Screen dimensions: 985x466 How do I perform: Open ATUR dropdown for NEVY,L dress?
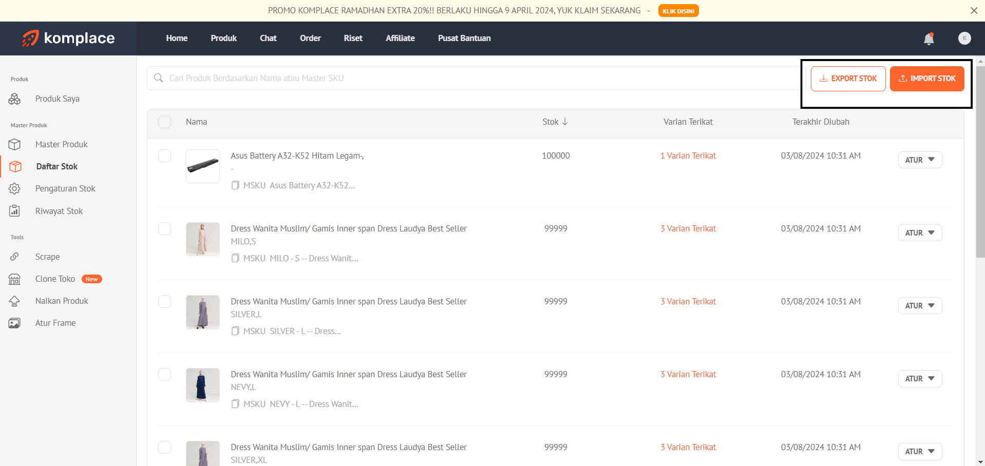pyautogui.click(x=920, y=378)
